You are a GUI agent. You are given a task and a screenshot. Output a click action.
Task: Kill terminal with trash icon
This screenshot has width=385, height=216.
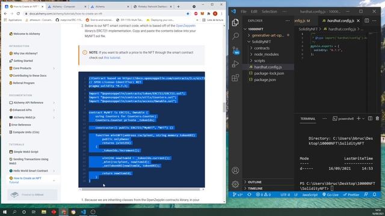click(x=377, y=119)
